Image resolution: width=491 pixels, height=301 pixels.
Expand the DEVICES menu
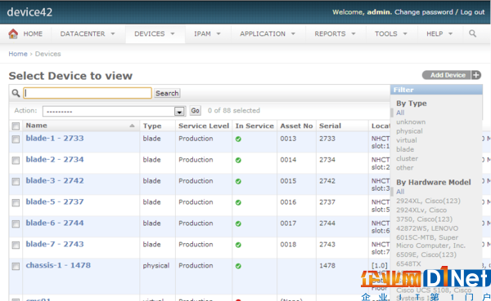(x=155, y=33)
